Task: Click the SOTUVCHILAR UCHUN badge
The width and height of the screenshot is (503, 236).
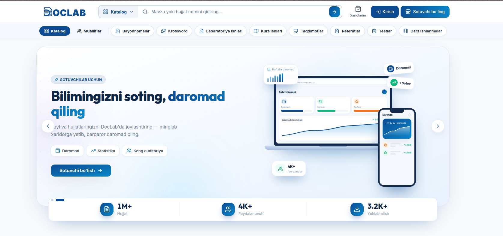Action: [x=78, y=80]
